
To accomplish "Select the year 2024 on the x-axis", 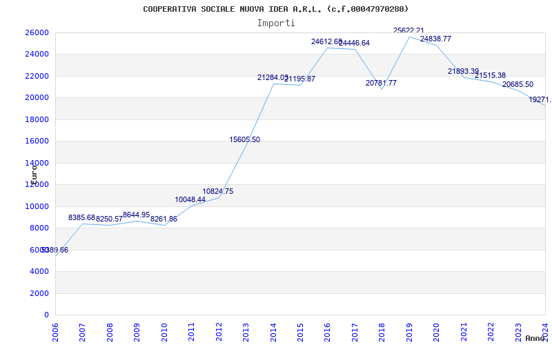I will [545, 332].
